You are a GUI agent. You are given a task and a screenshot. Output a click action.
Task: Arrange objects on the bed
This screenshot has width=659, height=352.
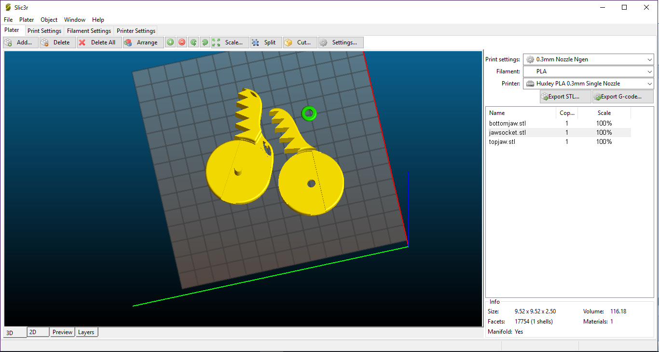click(143, 42)
